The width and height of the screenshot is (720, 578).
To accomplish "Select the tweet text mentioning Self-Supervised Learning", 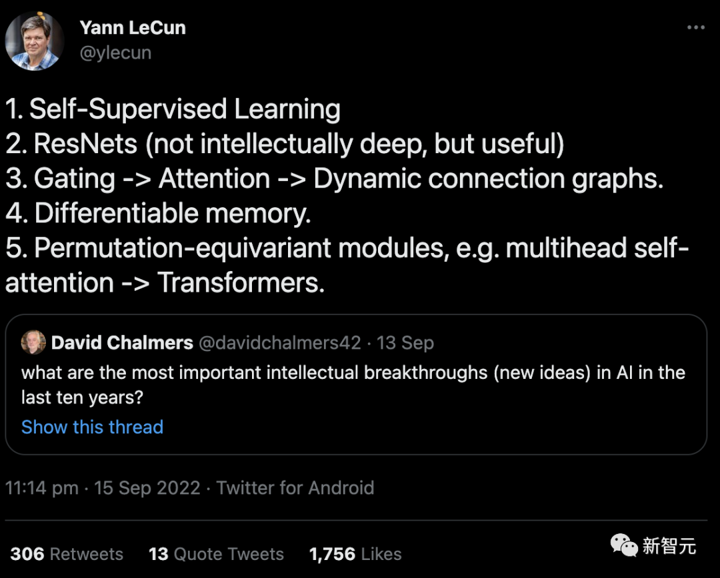I will (x=172, y=109).
